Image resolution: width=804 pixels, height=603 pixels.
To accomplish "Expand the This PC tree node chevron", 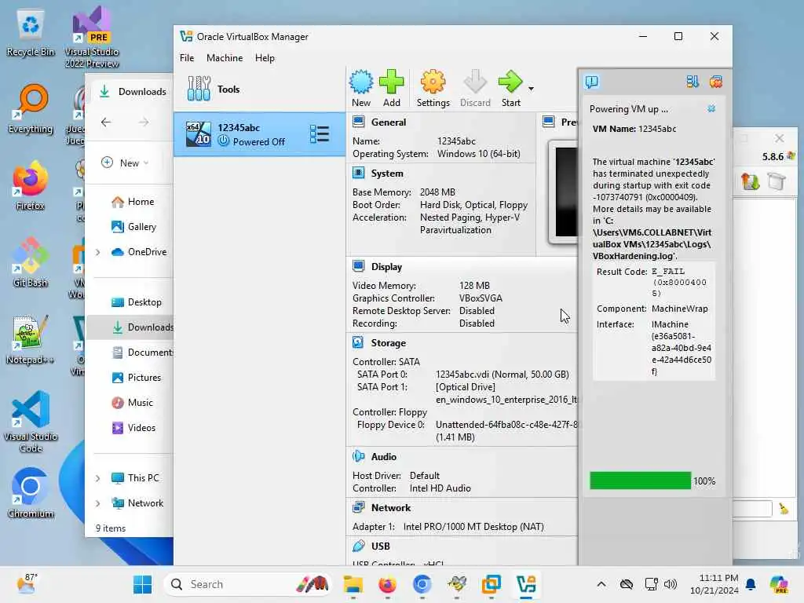I will tap(98, 478).
